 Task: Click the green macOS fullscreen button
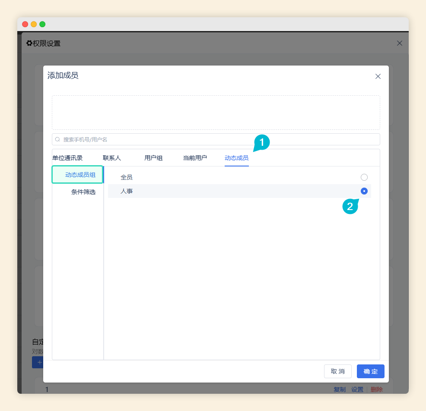(42, 24)
